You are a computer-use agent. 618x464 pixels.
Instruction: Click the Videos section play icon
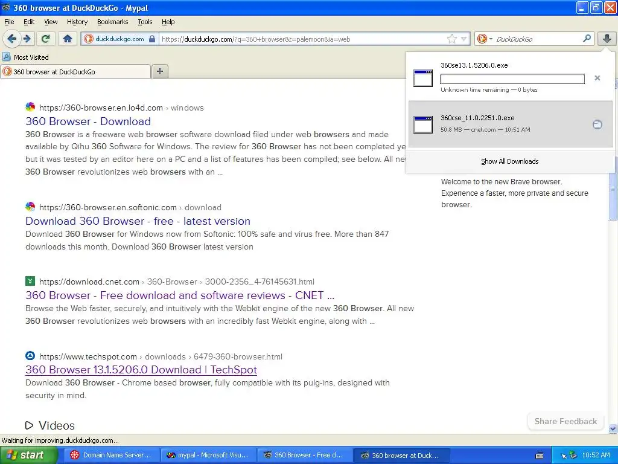(29, 425)
